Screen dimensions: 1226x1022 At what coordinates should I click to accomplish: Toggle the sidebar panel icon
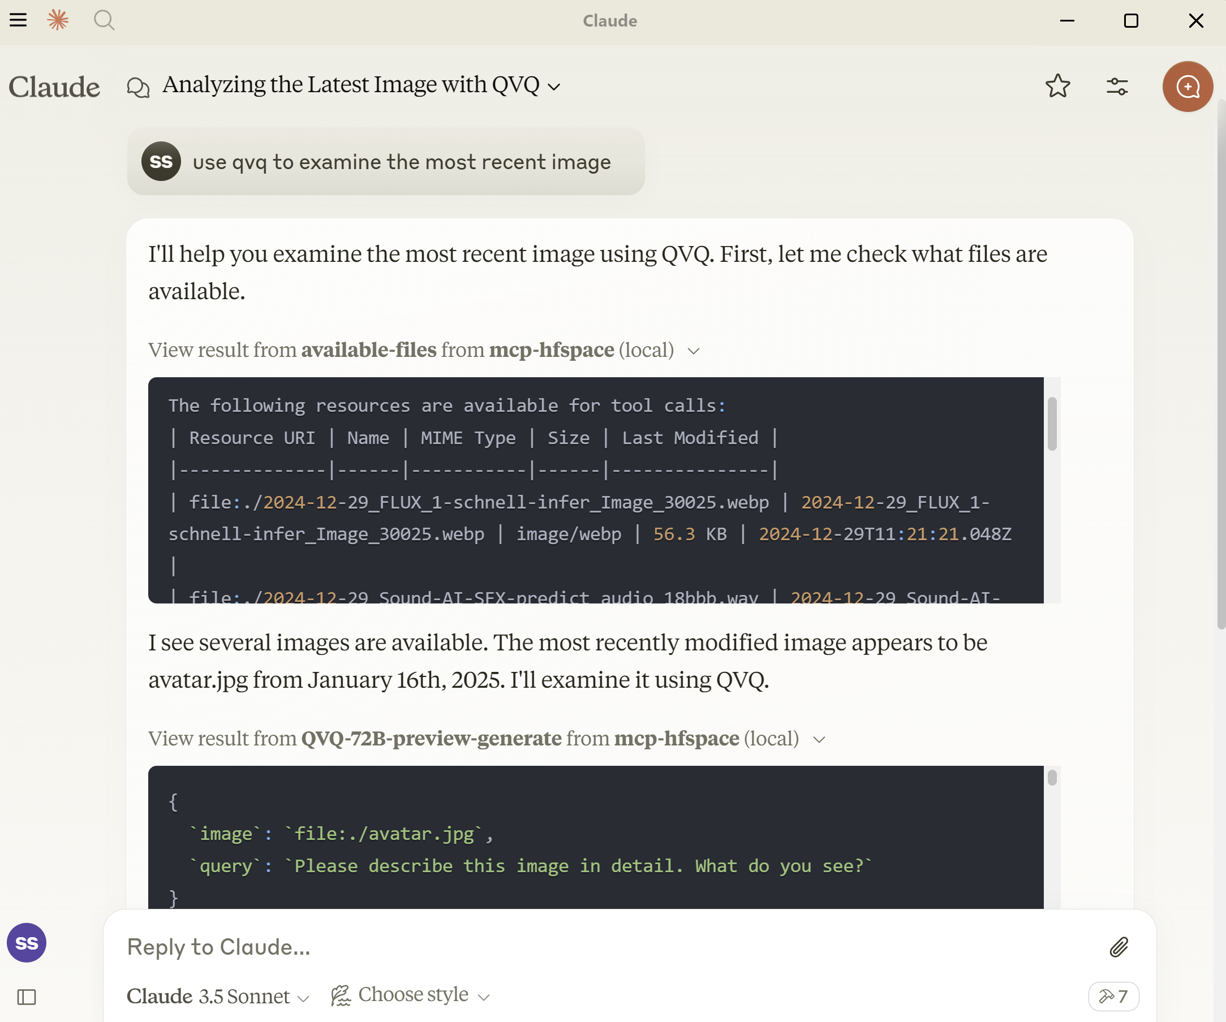coord(27,997)
